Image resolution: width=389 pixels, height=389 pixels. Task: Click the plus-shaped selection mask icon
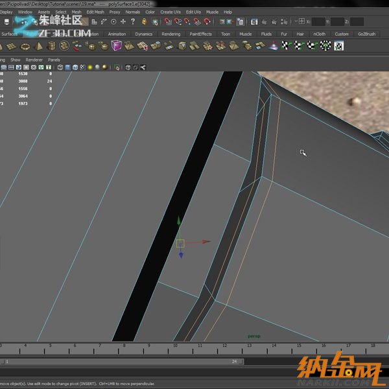tap(123, 22)
